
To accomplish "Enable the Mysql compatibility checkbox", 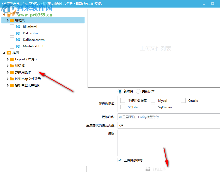I will click(153, 100).
